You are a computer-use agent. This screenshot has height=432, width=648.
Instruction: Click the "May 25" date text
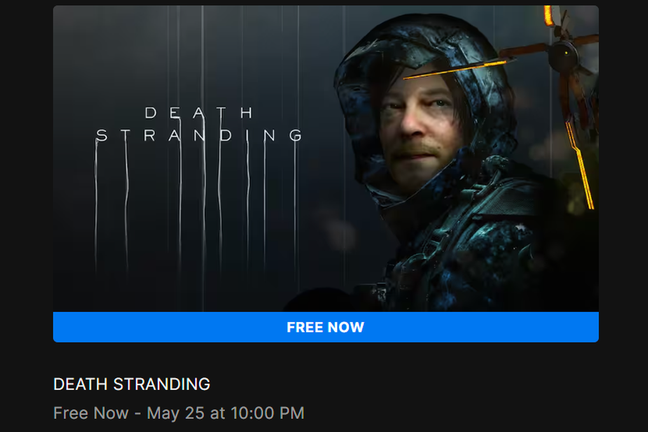(x=175, y=414)
